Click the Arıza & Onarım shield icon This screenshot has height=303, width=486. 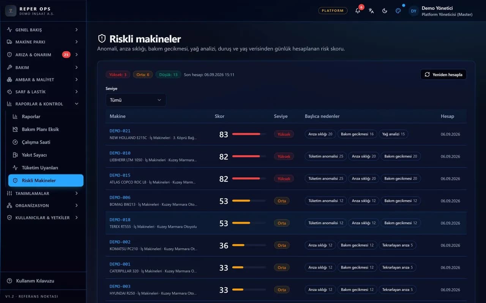9,55
